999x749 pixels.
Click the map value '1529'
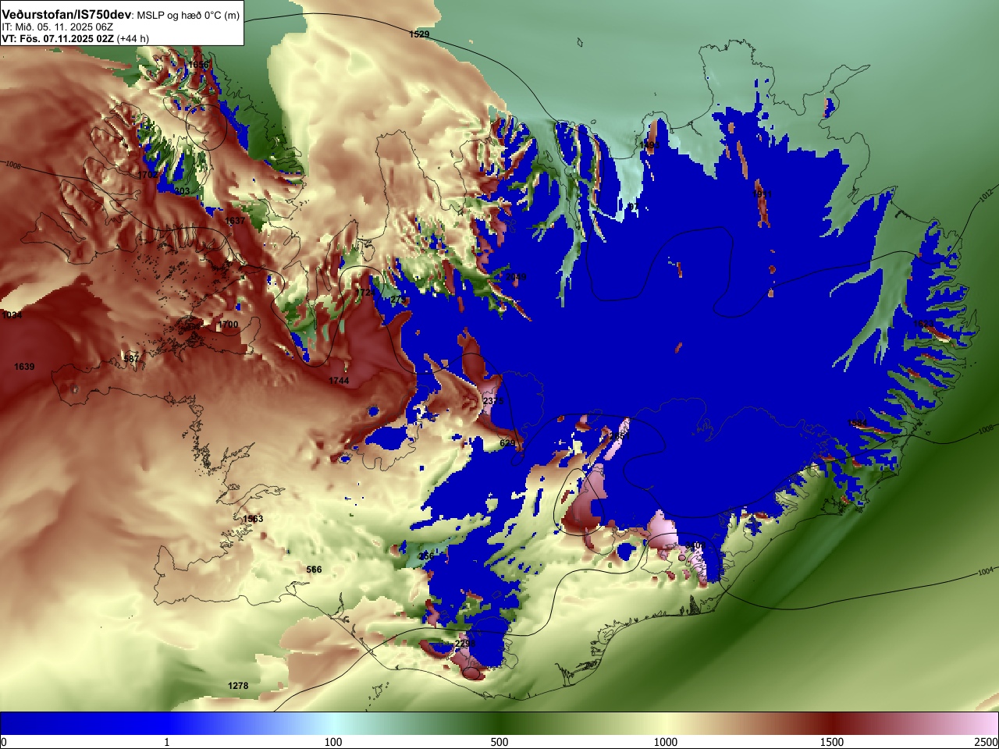click(x=419, y=34)
